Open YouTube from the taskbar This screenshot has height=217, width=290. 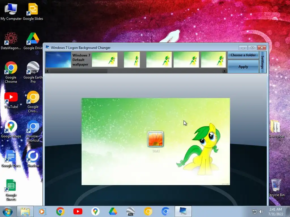pos(78,211)
